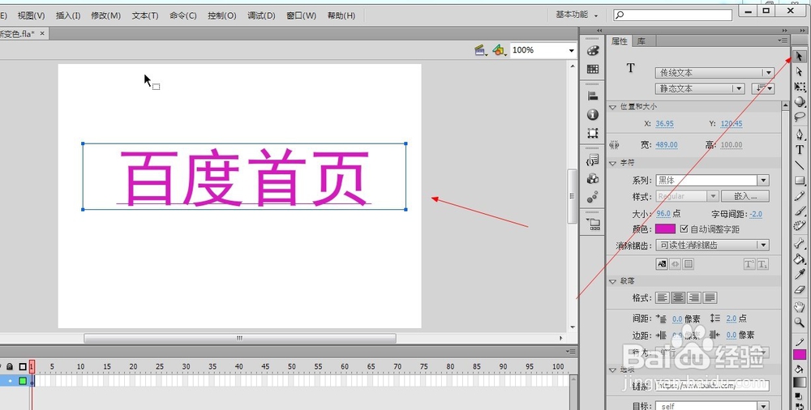The width and height of the screenshot is (811, 410).
Task: Click the font size value 96.0
Action: click(663, 214)
